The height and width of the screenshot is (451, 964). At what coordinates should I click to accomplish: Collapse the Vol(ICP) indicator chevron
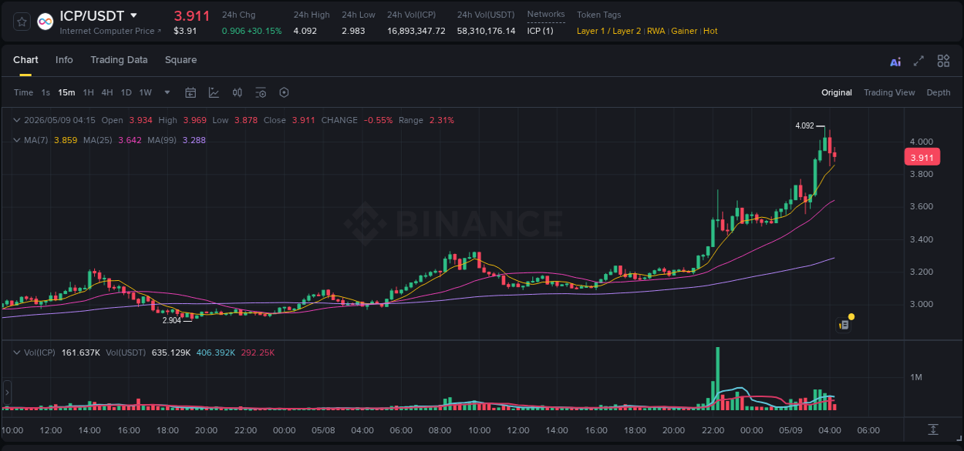[x=17, y=352]
